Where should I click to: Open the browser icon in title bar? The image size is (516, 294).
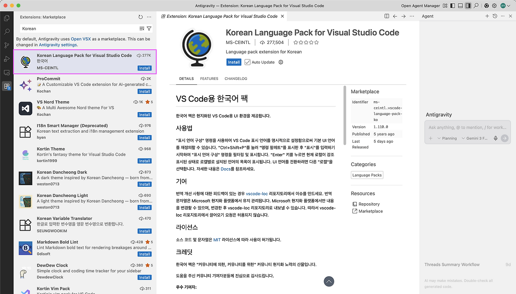pos(487,6)
